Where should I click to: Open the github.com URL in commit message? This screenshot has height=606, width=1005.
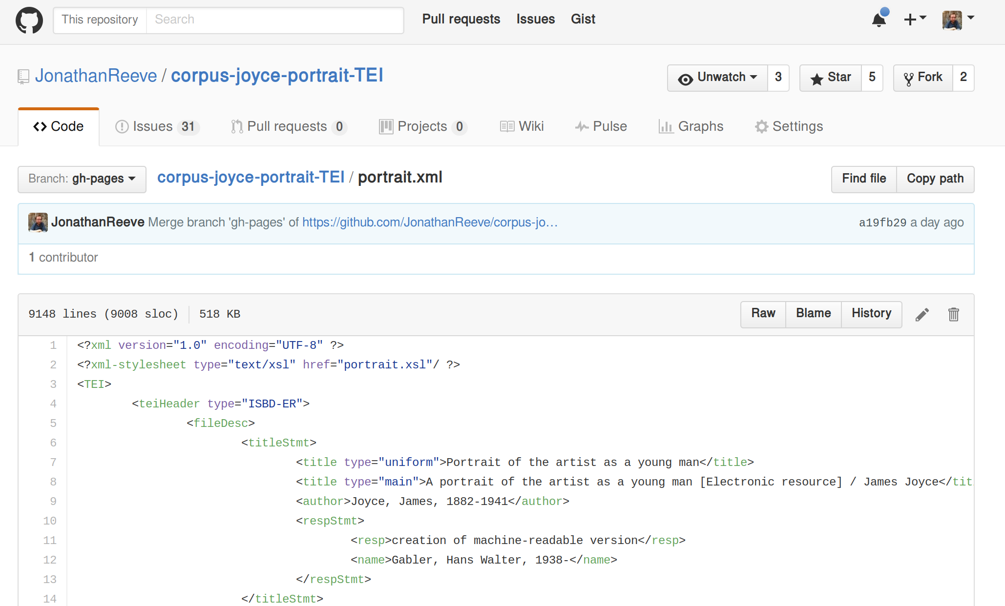point(430,222)
